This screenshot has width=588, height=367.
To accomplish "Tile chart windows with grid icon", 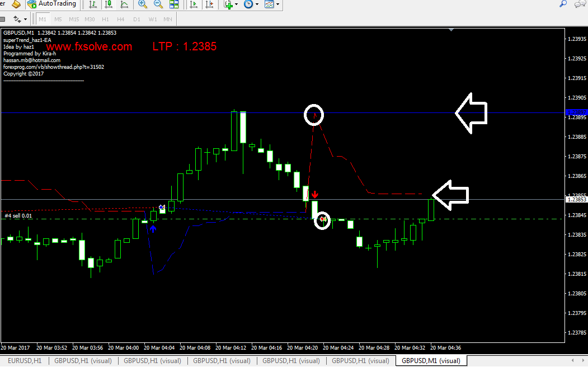I will coord(174,4).
